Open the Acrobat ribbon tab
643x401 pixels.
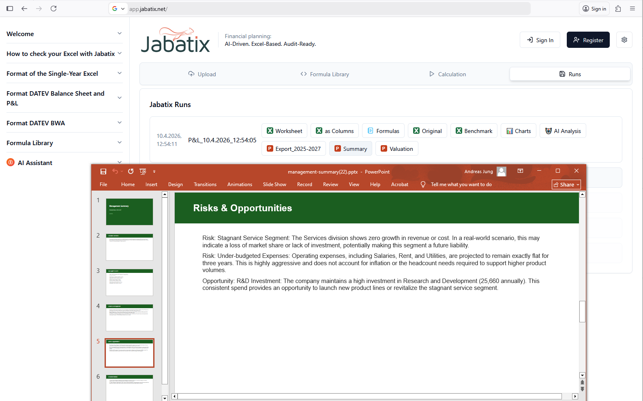pyautogui.click(x=400, y=184)
